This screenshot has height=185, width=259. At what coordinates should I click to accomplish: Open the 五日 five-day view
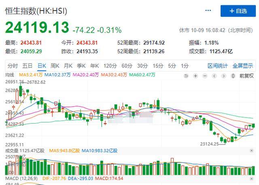(28, 66)
